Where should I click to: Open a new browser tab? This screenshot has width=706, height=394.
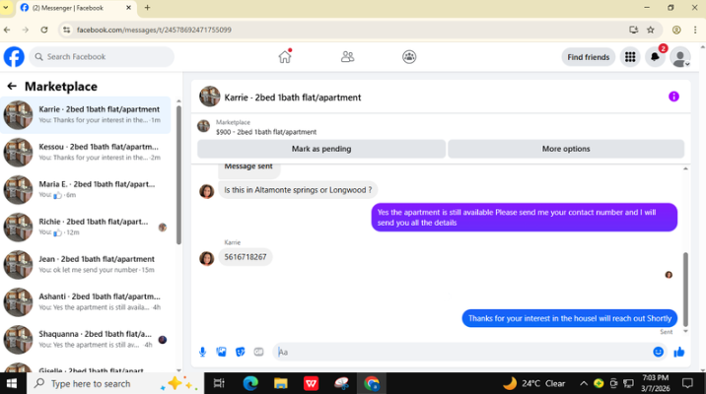tap(147, 8)
